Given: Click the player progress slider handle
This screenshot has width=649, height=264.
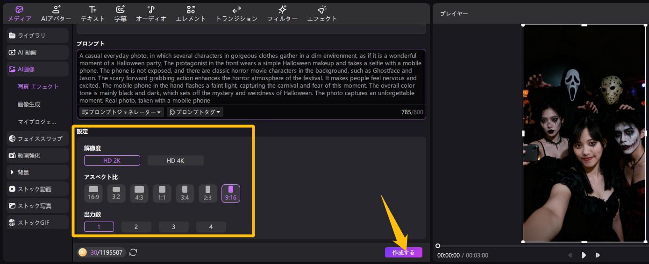Looking at the screenshot, I should 438,246.
